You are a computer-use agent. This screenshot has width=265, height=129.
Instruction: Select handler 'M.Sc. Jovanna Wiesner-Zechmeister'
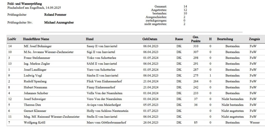click(49, 52)
